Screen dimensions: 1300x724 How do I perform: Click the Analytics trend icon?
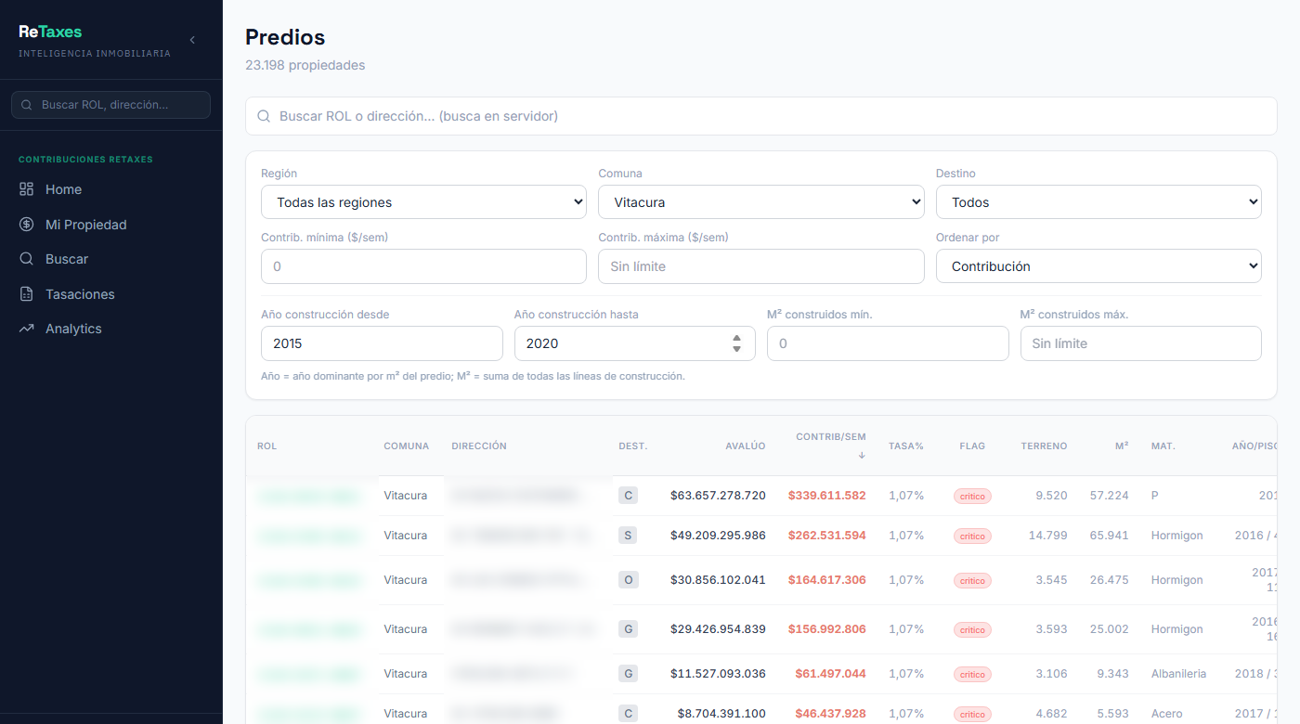[26, 329]
